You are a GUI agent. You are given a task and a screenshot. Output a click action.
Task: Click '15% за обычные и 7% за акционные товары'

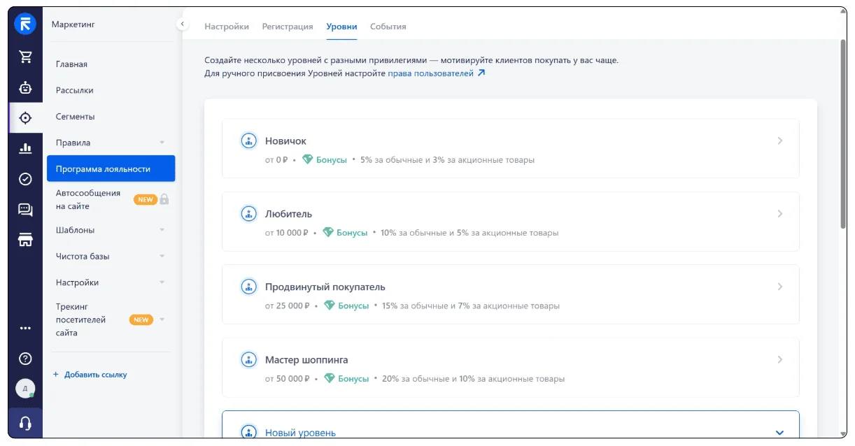point(471,305)
